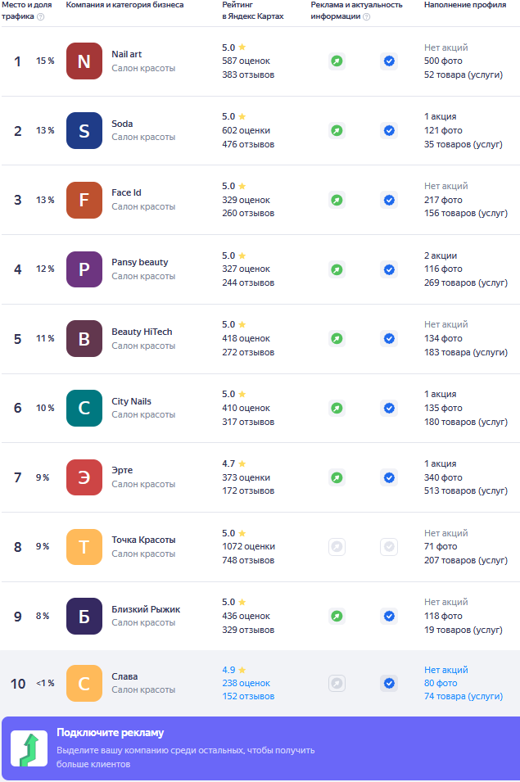Click the help icon next to traffic share
The width and height of the screenshot is (520, 782).
pos(41,16)
